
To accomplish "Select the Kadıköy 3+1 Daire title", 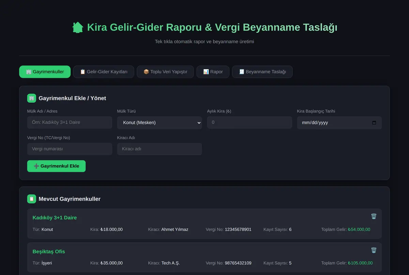I will point(55,218).
